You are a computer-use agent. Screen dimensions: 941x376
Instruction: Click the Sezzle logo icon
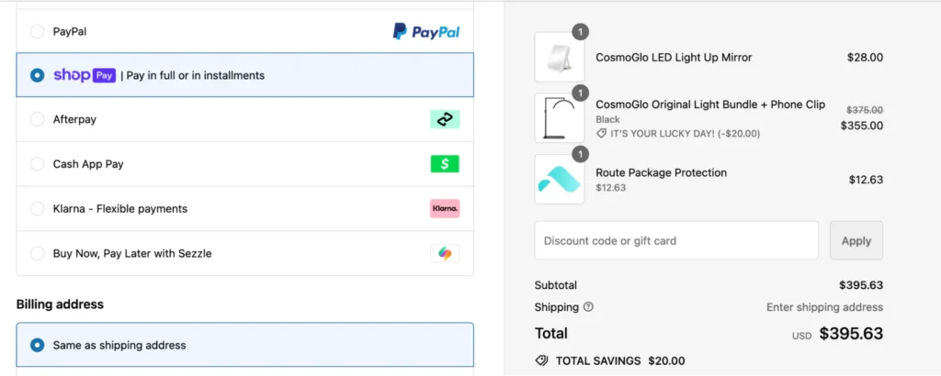(x=445, y=253)
